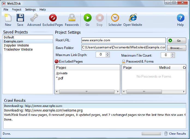The image size is (190, 139).
Task: Increase Maximum Link Depth with up arrow
Action: (x=107, y=53)
